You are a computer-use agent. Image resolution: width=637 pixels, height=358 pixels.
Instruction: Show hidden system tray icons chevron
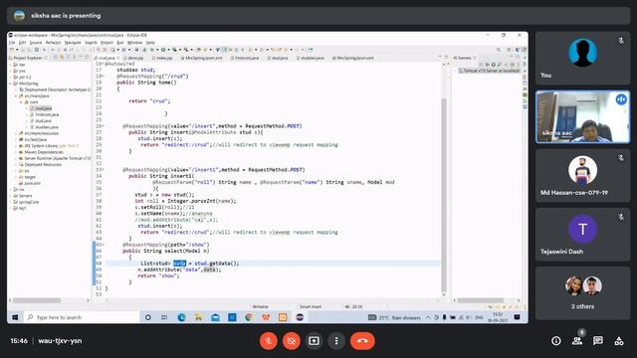point(428,317)
